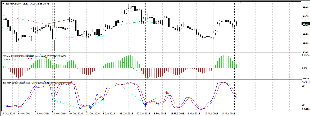The height and width of the screenshot is (116, 310).
Task: Select the green buy arrow on MACD histogram
Action: point(148,77)
